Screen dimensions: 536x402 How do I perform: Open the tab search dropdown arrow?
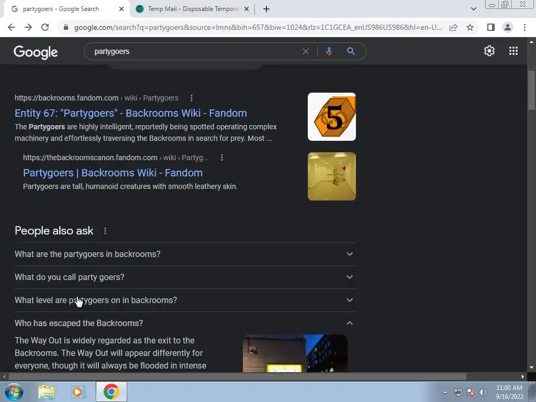coord(473,9)
